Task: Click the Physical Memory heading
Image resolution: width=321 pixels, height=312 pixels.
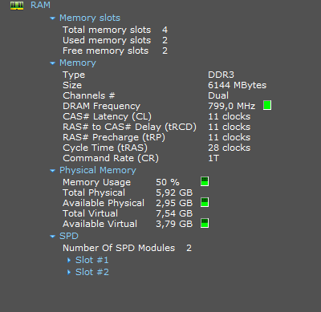Action: click(98, 170)
